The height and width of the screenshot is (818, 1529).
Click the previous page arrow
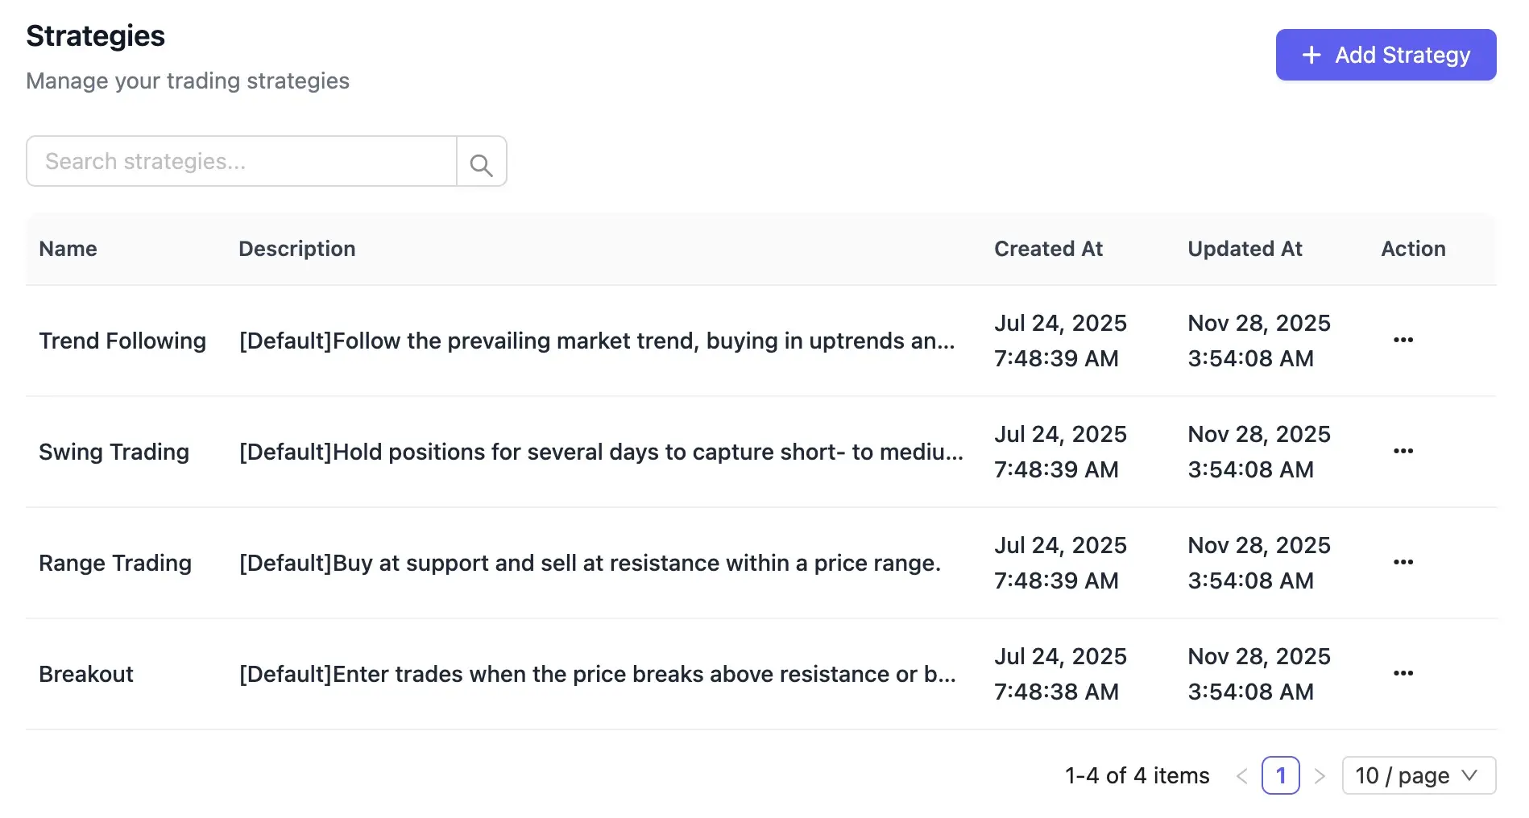pyautogui.click(x=1241, y=775)
